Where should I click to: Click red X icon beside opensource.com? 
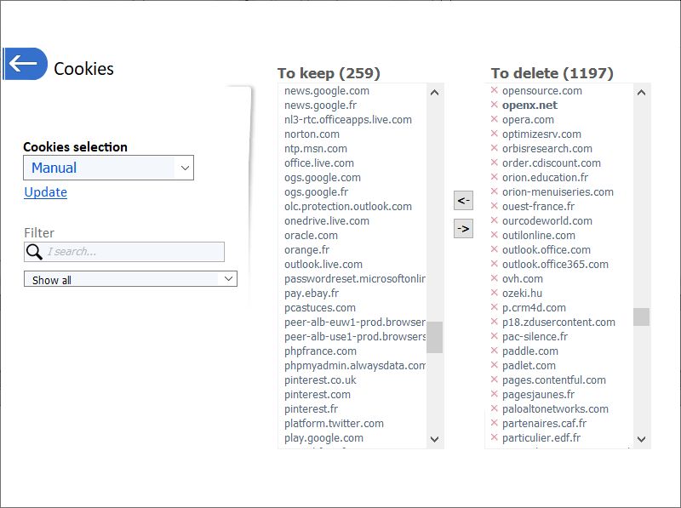494,90
